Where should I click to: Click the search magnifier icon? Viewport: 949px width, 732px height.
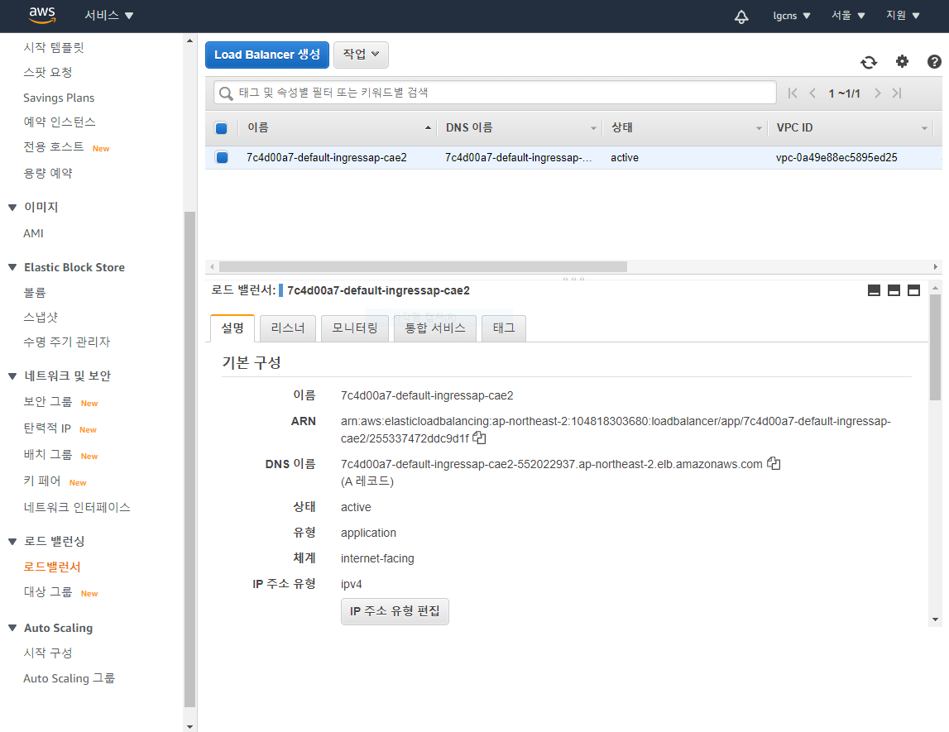226,93
